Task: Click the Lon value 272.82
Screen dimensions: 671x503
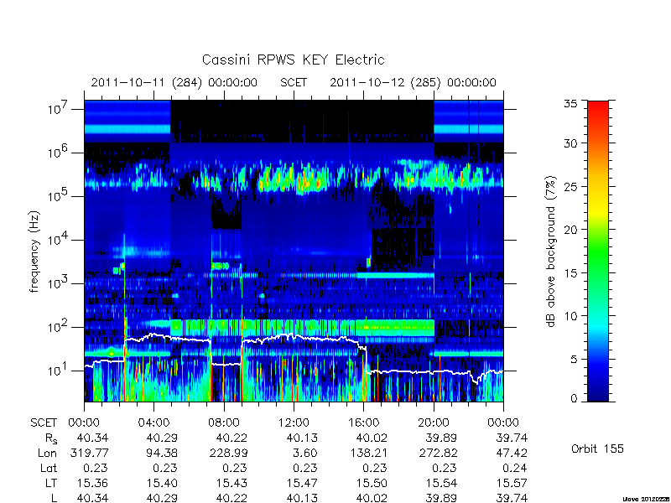Action: point(438,453)
